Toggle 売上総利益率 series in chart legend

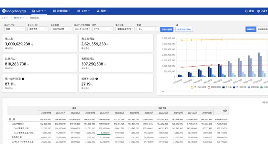[198, 87]
